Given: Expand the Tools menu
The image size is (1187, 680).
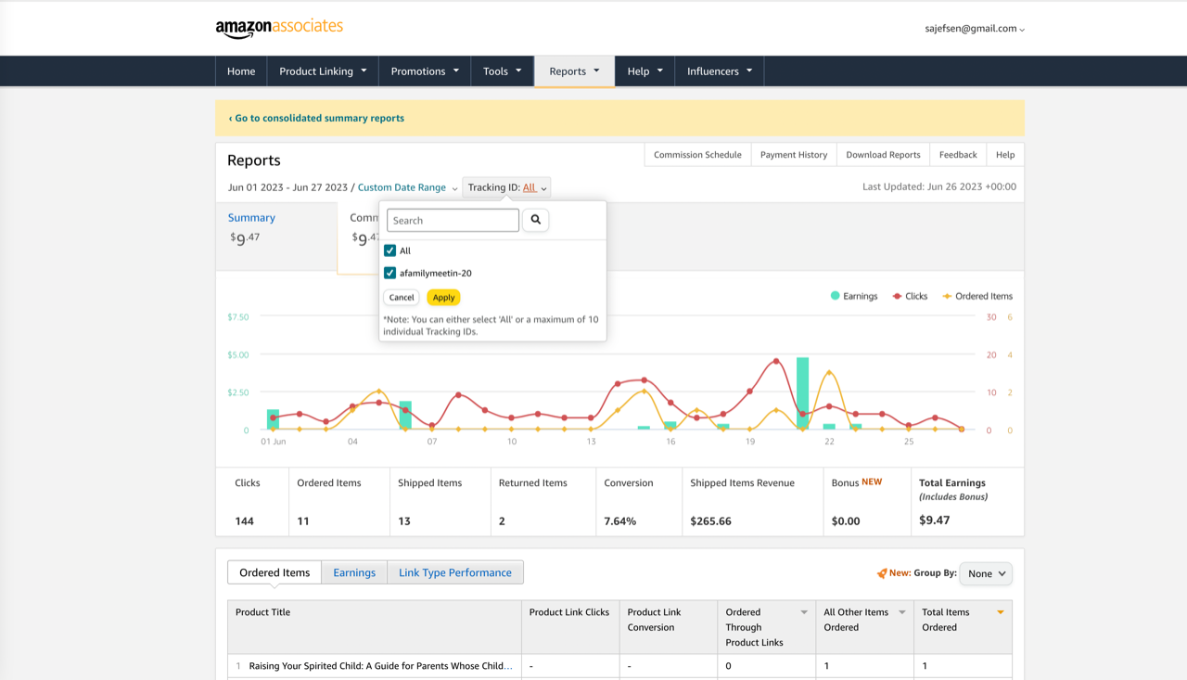Looking at the screenshot, I should (503, 71).
